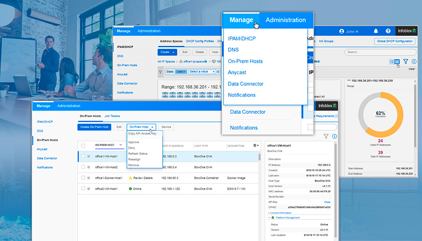Open the Create dropdown in IPAM/DHCP window
Screen dimensions: 422x241
point(167,52)
